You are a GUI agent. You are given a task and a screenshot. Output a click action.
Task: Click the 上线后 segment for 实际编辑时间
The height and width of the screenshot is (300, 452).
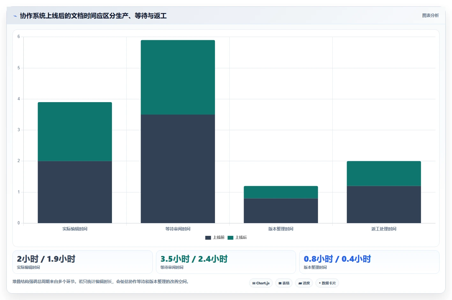(75, 131)
